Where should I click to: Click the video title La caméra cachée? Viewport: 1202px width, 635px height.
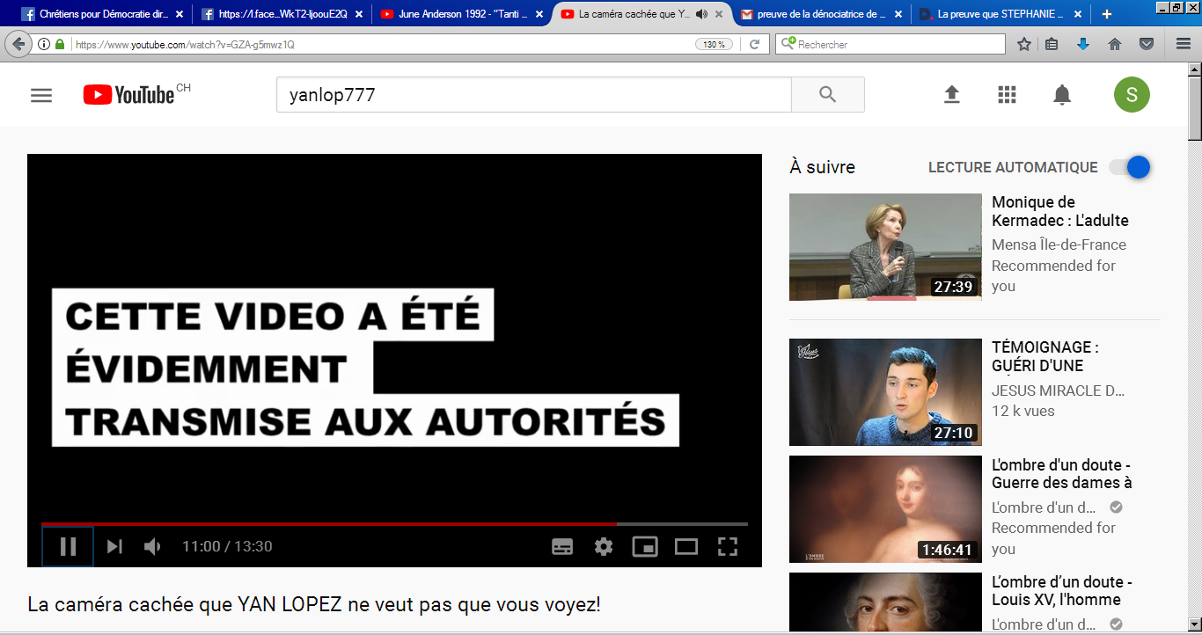point(314,605)
